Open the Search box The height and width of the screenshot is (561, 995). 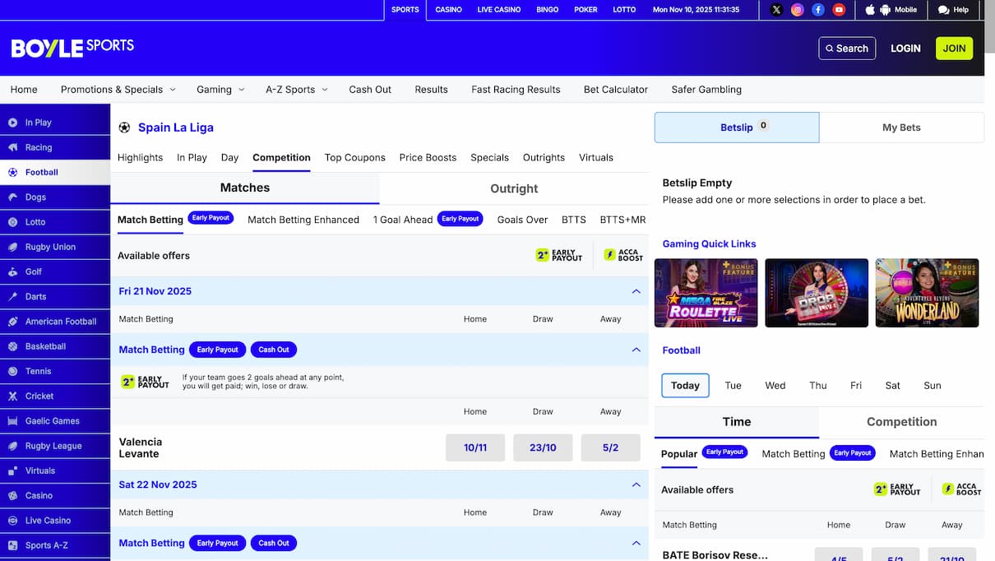pyautogui.click(x=847, y=49)
